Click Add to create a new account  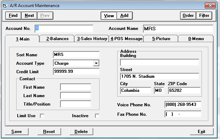tap(124, 16)
